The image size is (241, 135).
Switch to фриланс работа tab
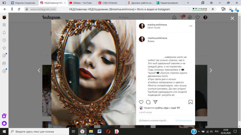141,3
